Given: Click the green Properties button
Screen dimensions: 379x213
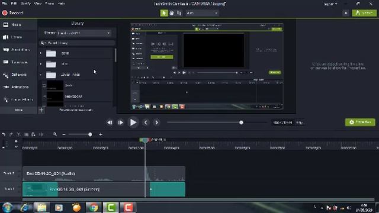Looking at the screenshot, I should pyautogui.click(x=360, y=122).
